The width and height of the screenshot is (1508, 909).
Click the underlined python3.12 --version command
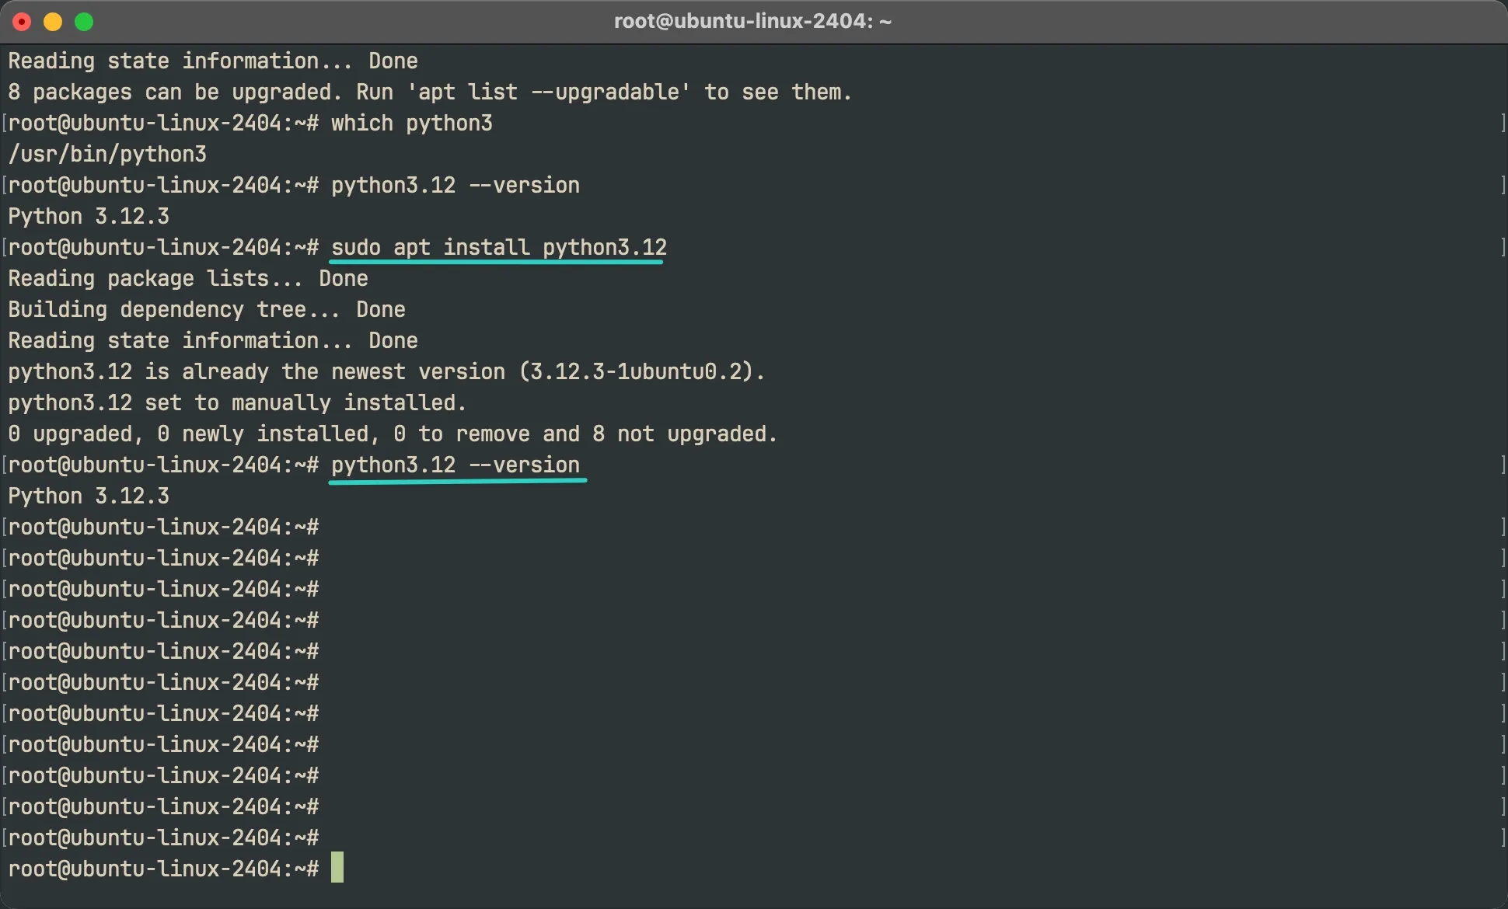point(456,465)
